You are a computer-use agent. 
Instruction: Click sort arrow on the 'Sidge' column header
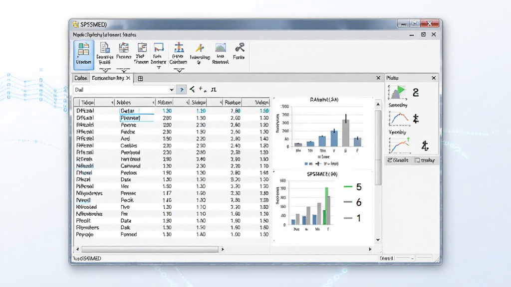click(221, 103)
